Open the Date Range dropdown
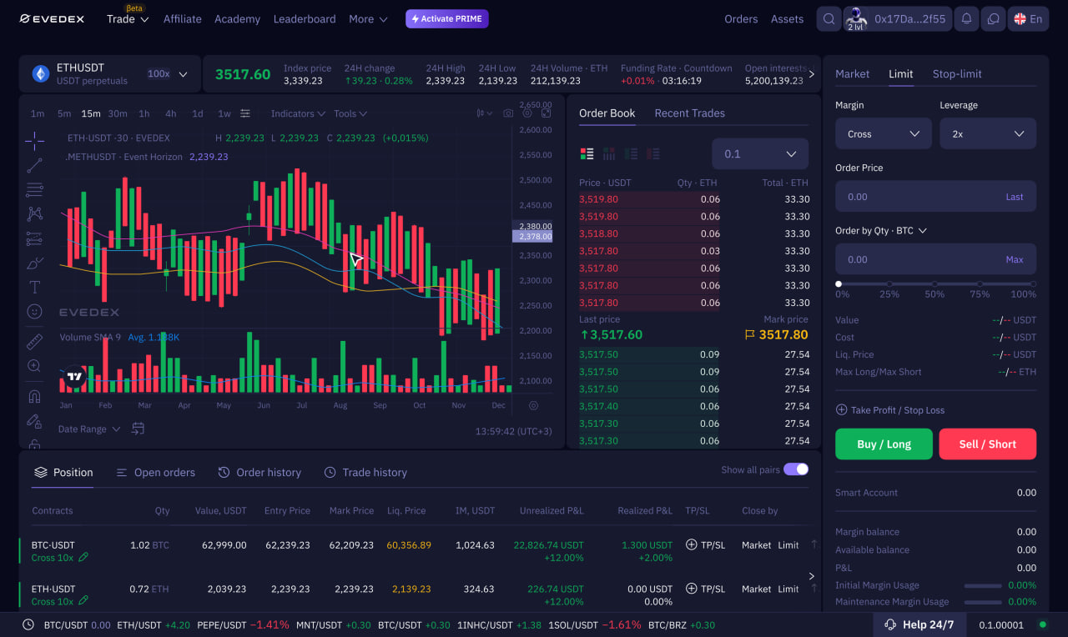The width and height of the screenshot is (1068, 637). (x=89, y=429)
